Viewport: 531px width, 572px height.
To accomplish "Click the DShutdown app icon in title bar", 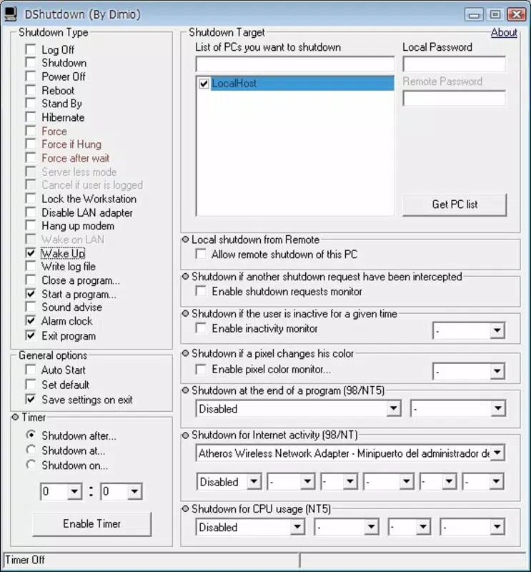I will pos(11,14).
